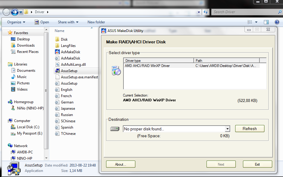
Task: Select the Japanese language settings file
Action: coord(65,108)
